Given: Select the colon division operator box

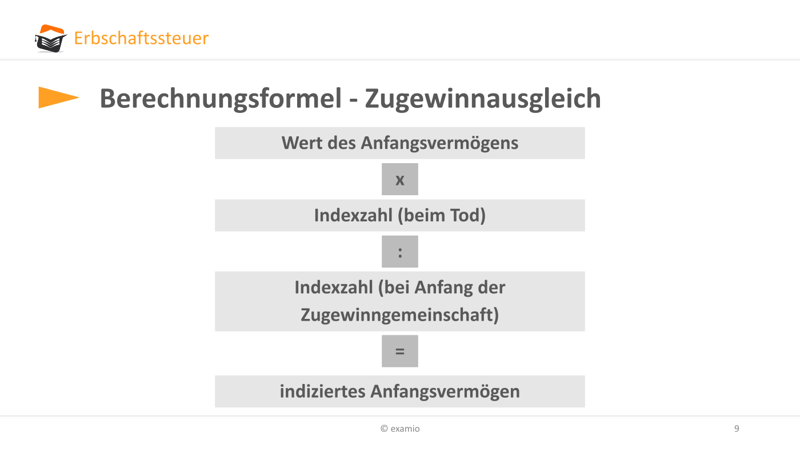Looking at the screenshot, I should click(x=400, y=252).
